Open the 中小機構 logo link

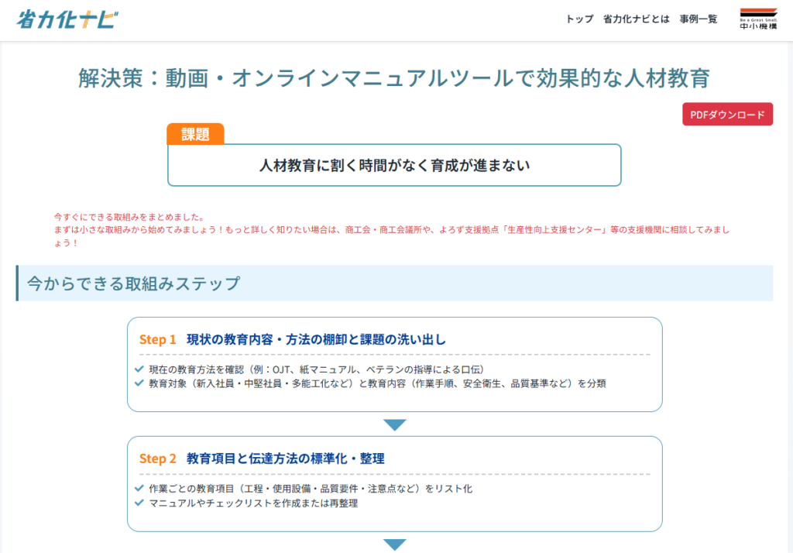(x=758, y=19)
